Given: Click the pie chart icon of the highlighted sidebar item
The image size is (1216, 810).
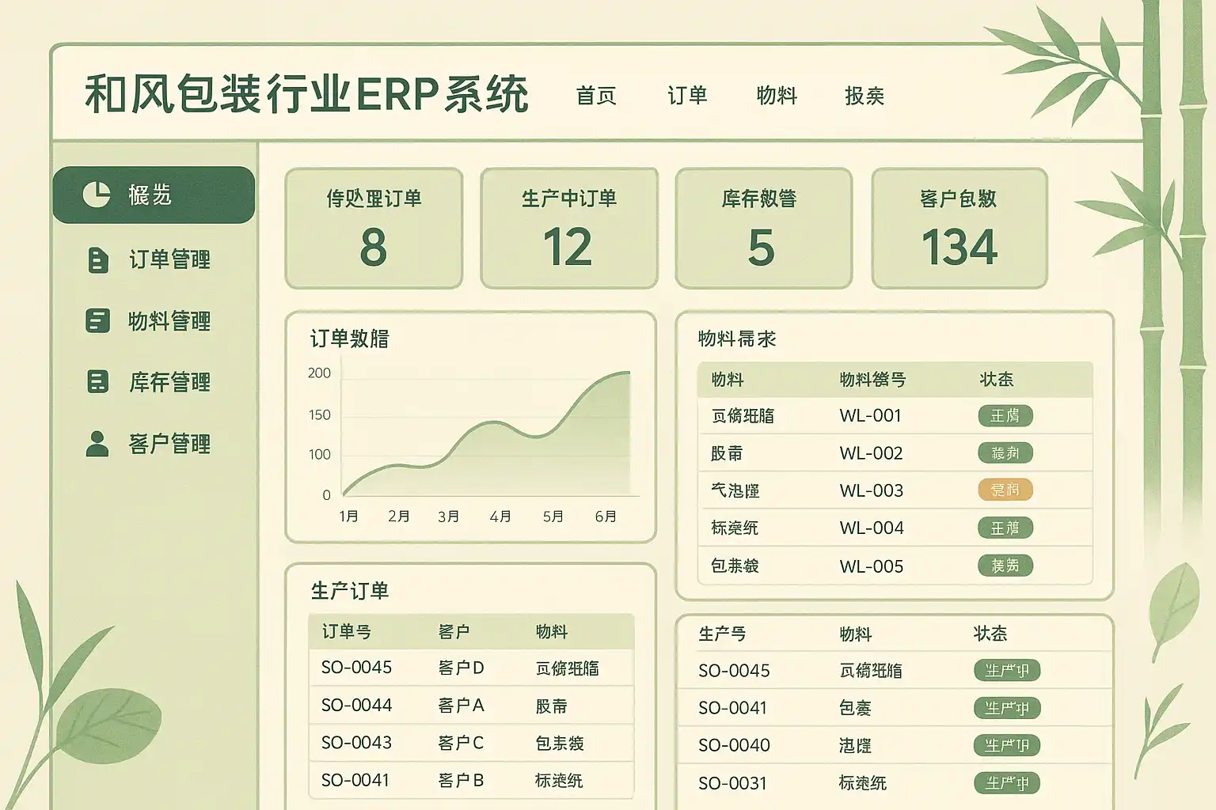Looking at the screenshot, I should [x=97, y=194].
